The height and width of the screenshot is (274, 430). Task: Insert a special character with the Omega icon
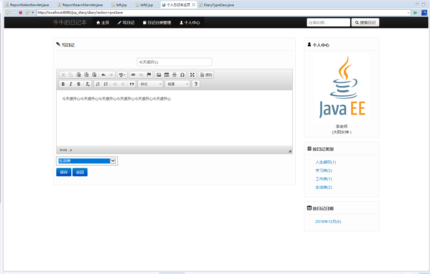[182, 75]
